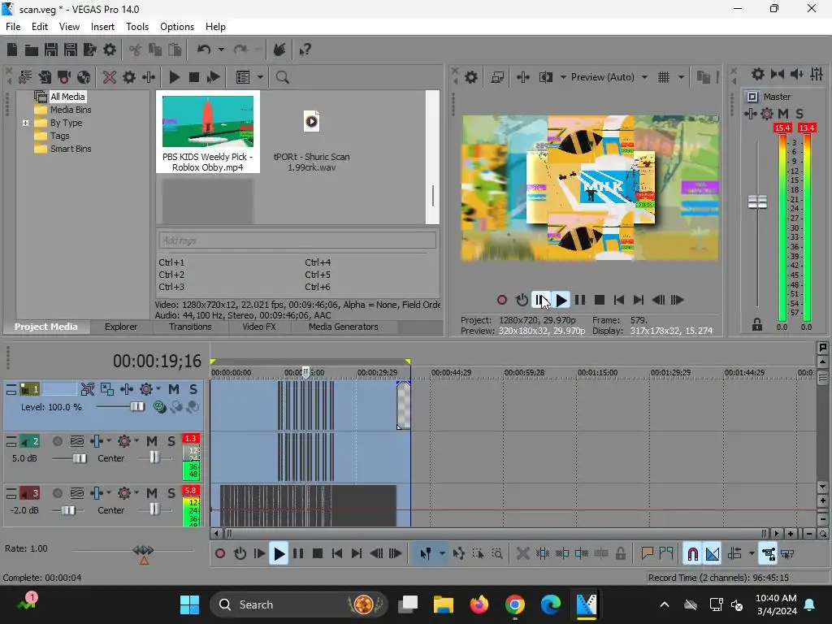Click the timeline Play button
This screenshot has width=832, height=624.
pos(279,554)
